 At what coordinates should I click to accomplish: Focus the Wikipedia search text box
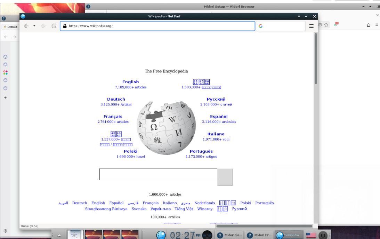point(158,174)
